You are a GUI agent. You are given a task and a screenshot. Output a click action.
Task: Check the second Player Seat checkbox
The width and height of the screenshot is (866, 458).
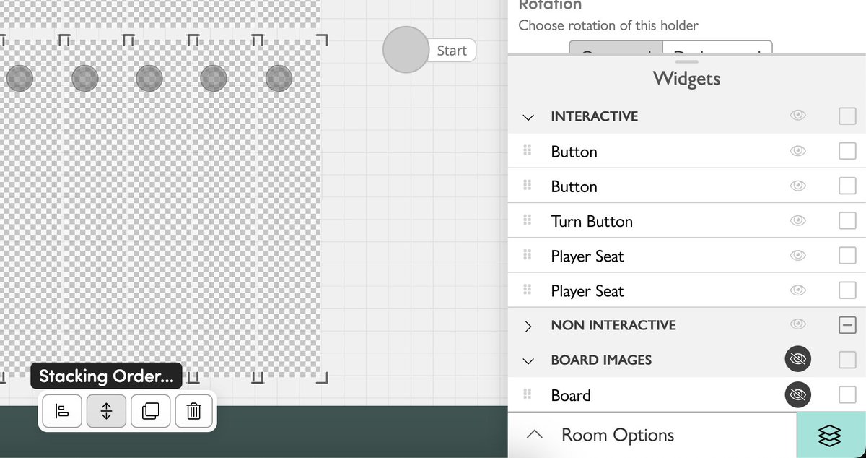[x=847, y=290]
